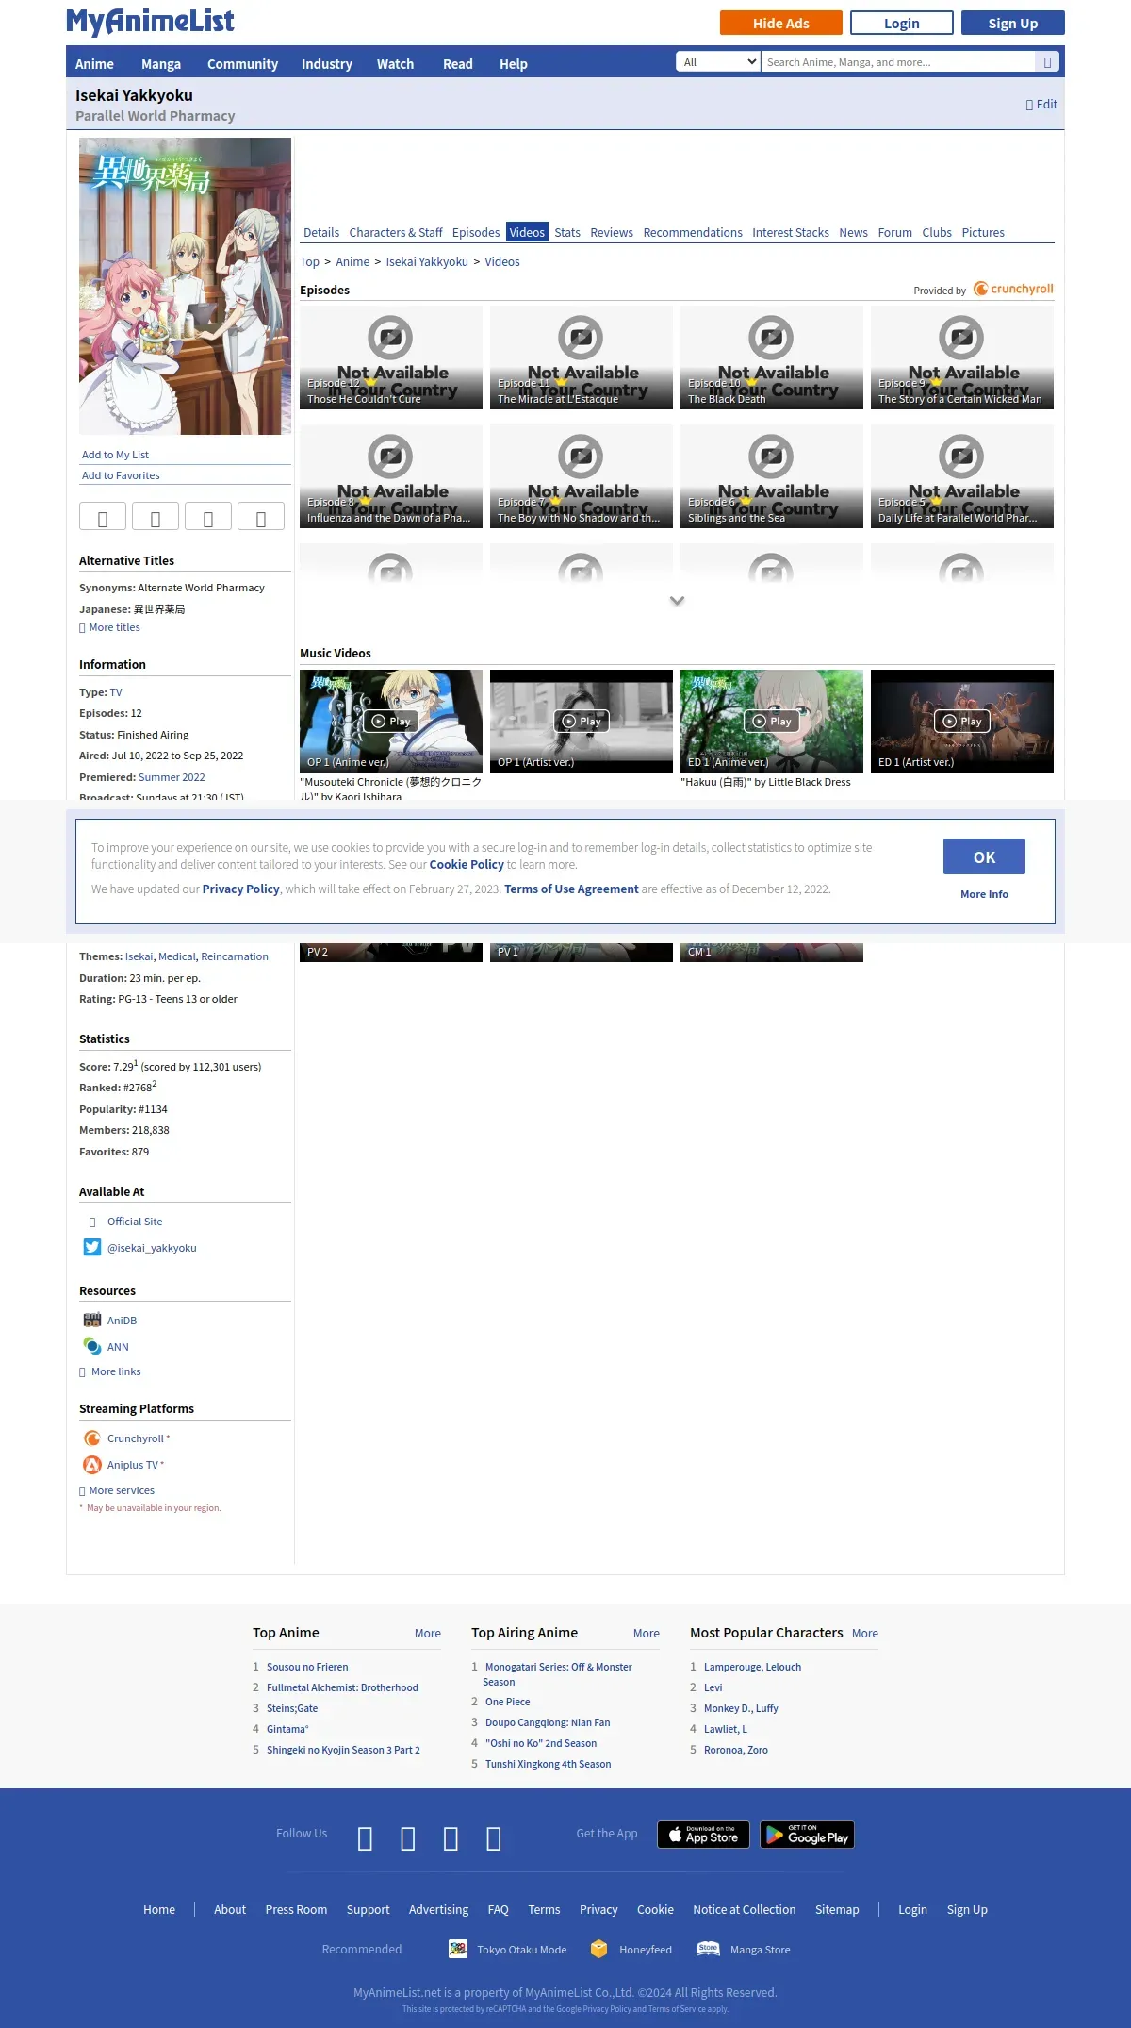The width and height of the screenshot is (1131, 2028).
Task: Open the Cookie Policy link
Action: coord(467,864)
